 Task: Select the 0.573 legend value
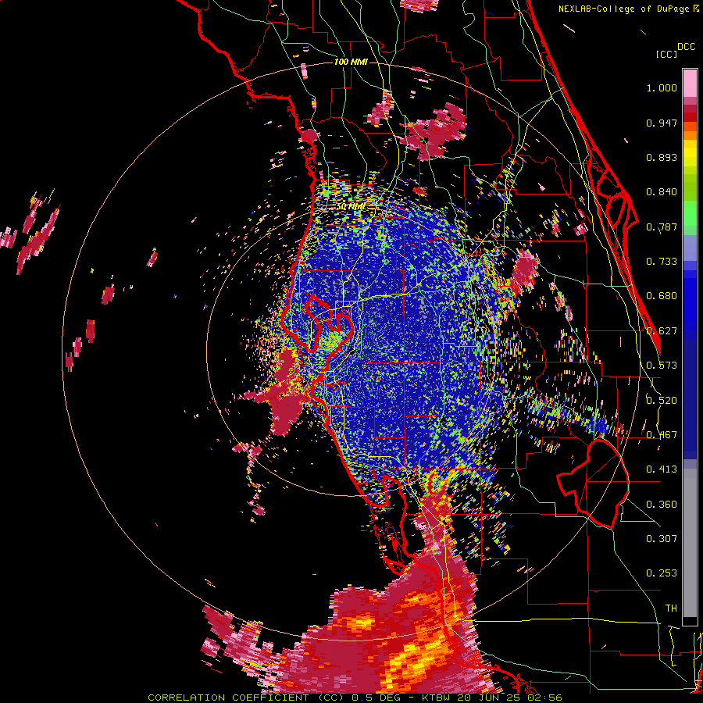click(662, 366)
